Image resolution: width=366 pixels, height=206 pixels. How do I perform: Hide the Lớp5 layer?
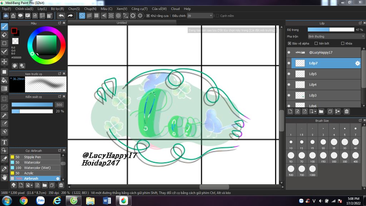[289, 74]
